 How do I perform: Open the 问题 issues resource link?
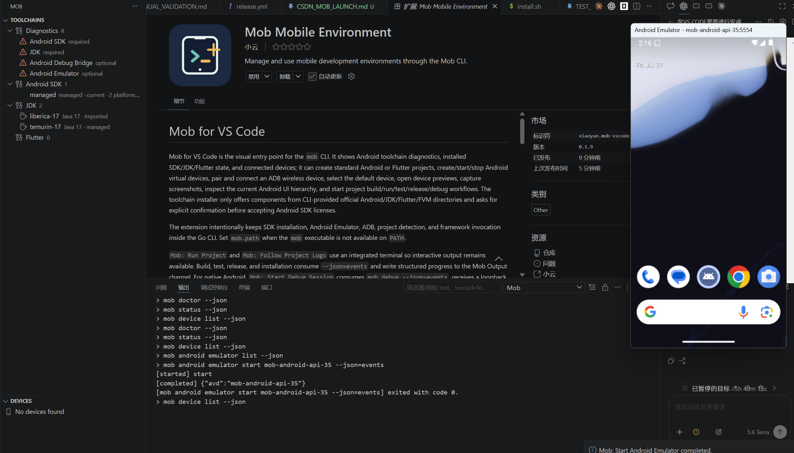(x=549, y=264)
